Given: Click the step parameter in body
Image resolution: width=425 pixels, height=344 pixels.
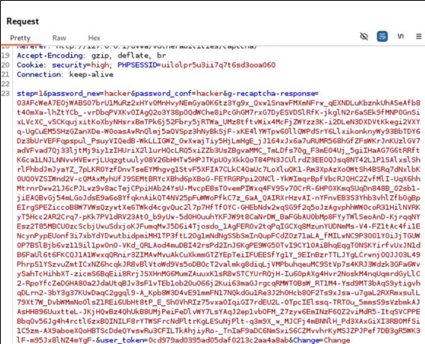Looking at the screenshot, I should pyautogui.click(x=25, y=94).
